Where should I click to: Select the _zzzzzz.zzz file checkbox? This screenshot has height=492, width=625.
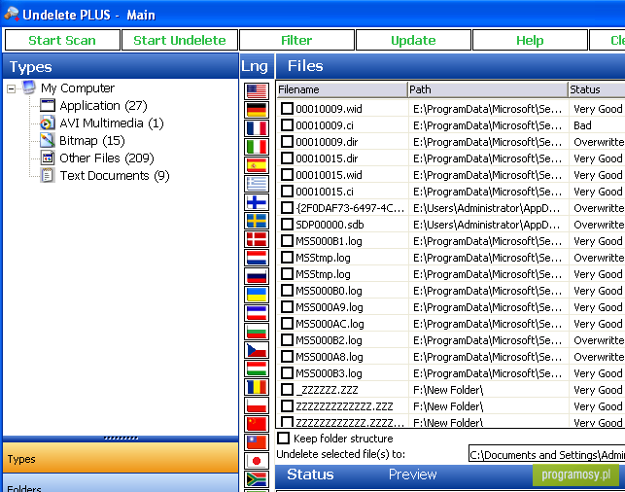coord(287,390)
